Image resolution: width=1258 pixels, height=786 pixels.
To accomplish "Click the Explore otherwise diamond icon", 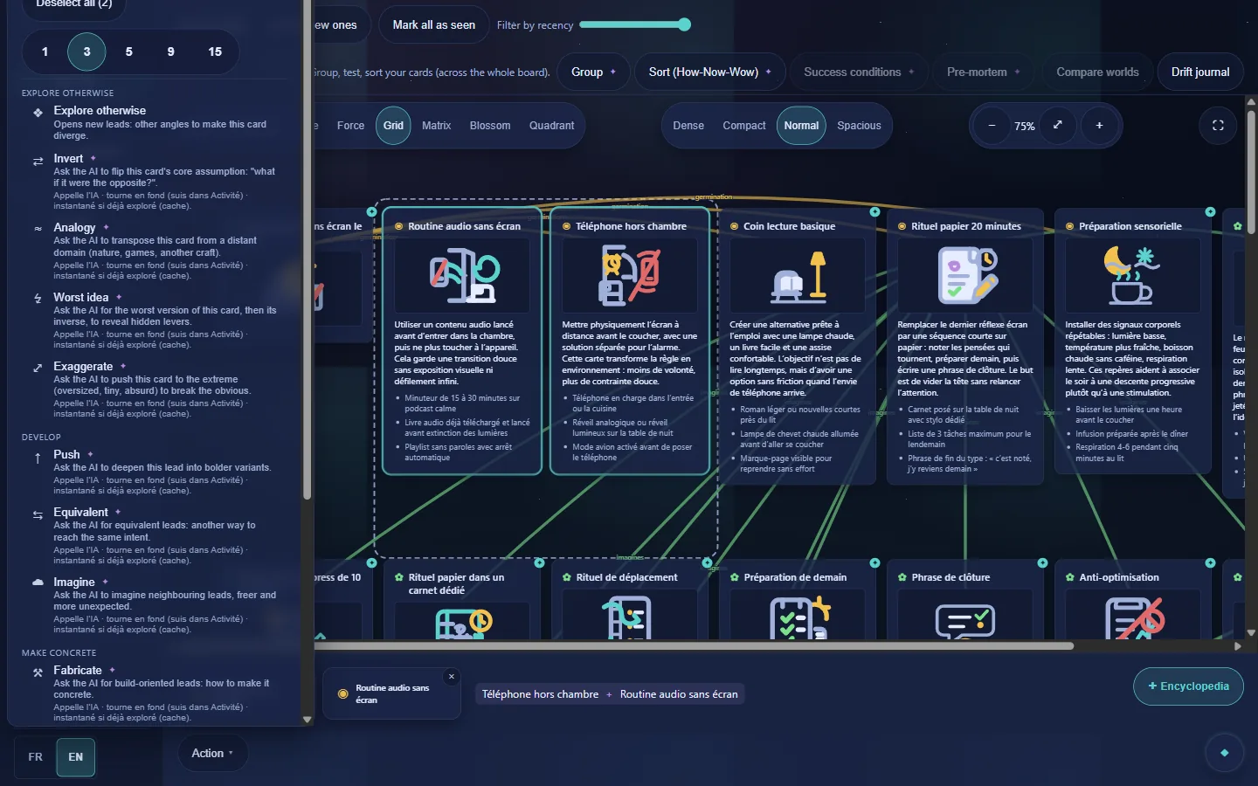I will (x=38, y=113).
